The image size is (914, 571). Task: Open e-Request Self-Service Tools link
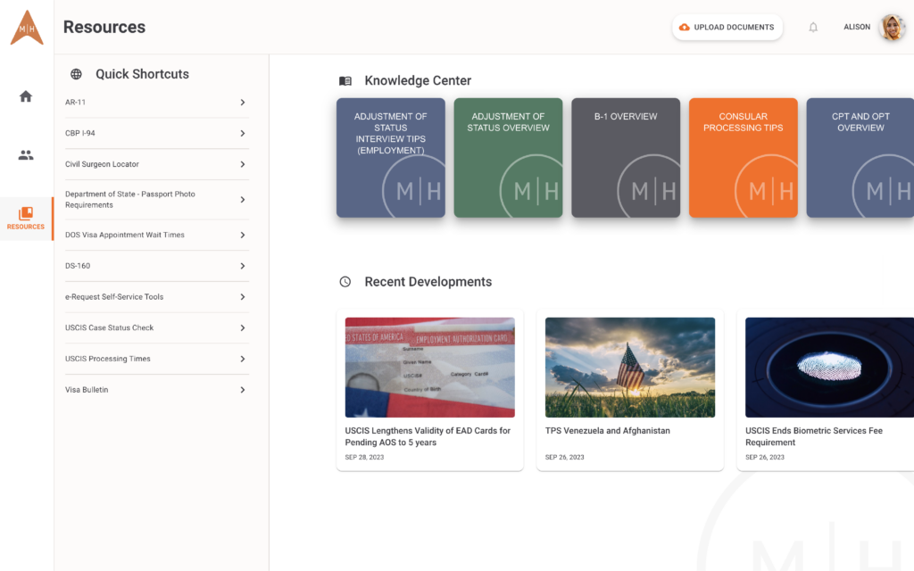point(114,297)
